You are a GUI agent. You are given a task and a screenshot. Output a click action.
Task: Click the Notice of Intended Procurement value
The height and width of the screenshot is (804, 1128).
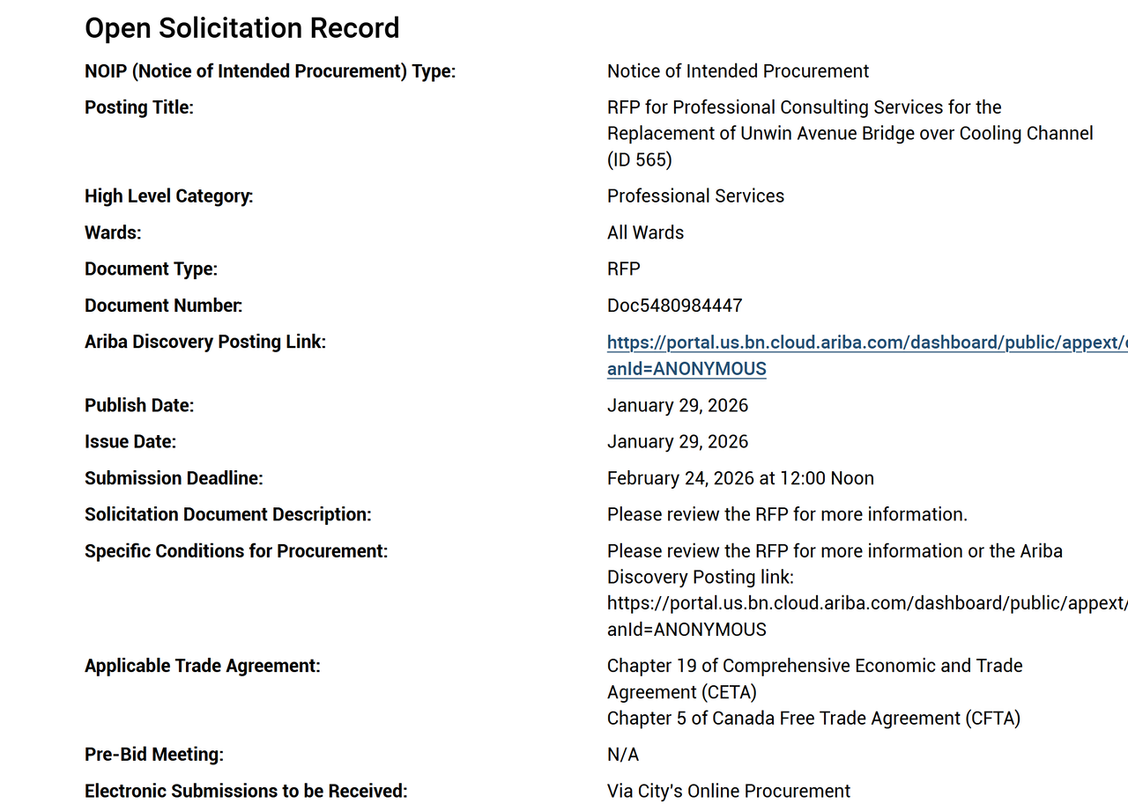tap(738, 71)
